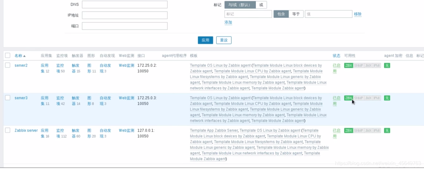
Task: Click 无 encryption badge for Zabbix server
Action: click(387, 130)
